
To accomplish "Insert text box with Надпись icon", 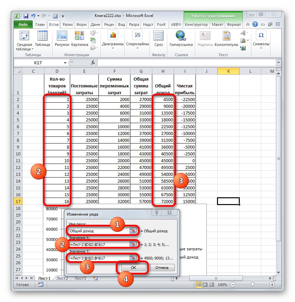I will point(205,36).
